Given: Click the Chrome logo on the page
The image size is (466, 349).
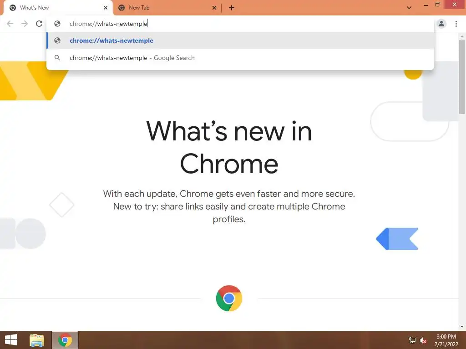Looking at the screenshot, I should click(229, 298).
